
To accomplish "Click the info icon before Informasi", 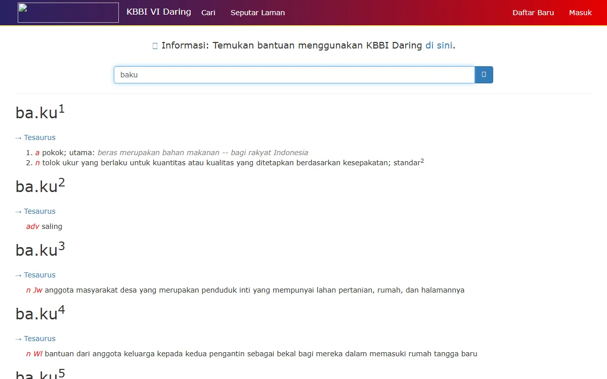I will [155, 46].
